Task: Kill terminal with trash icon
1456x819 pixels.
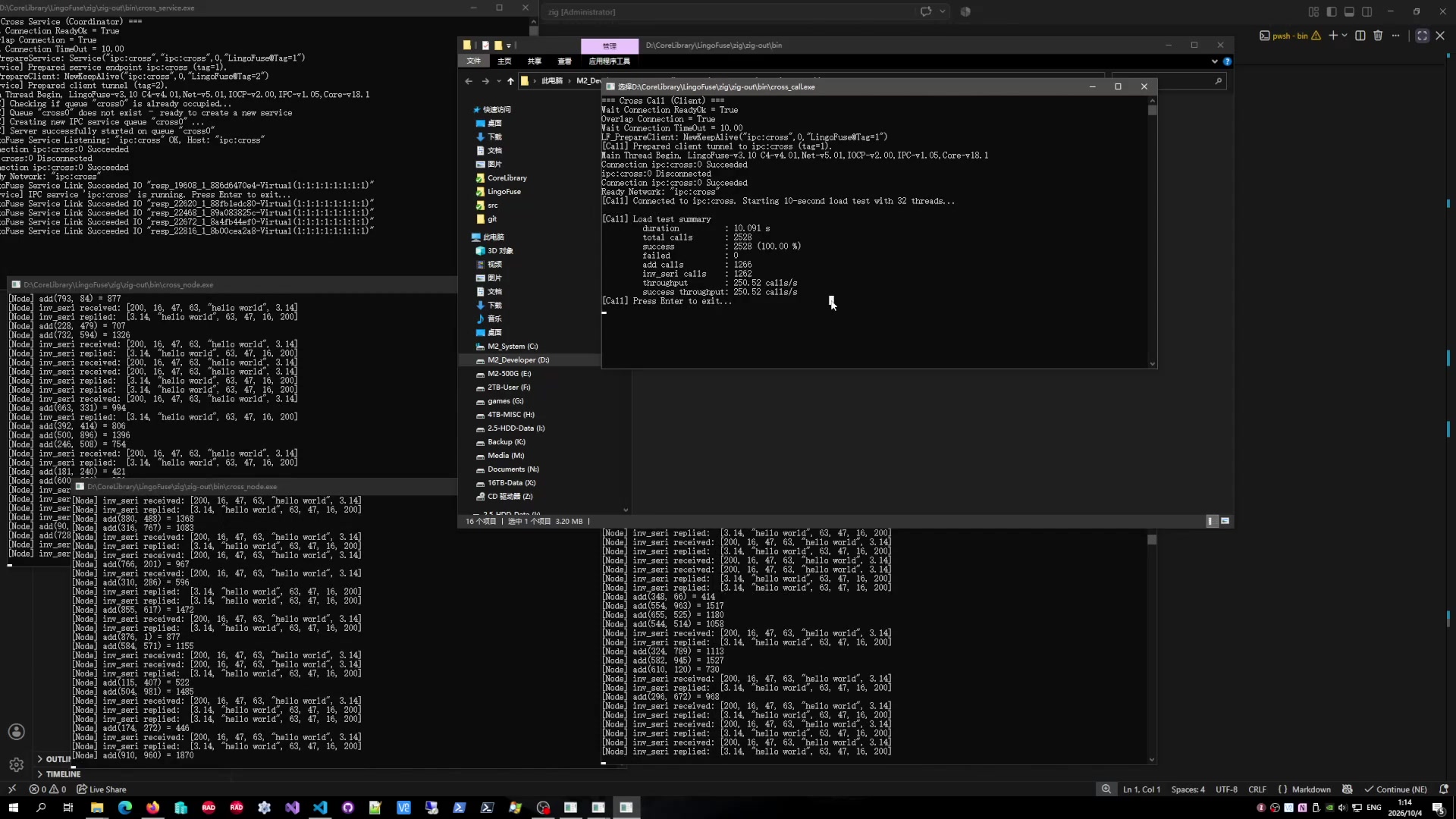Action: coord(1378,36)
